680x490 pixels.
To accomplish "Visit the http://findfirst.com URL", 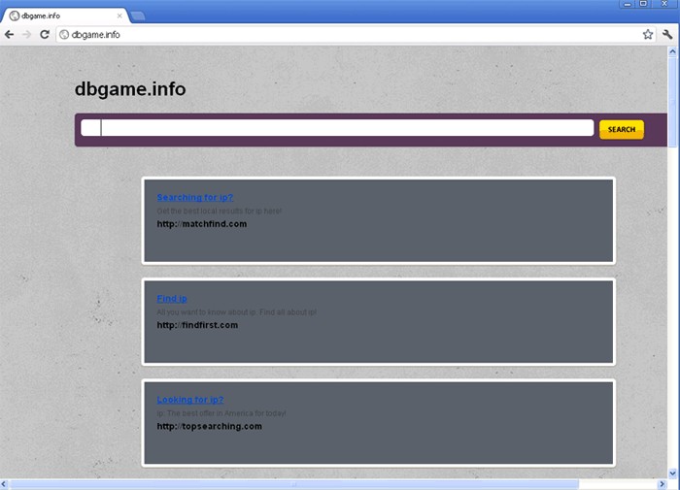I will 197,325.
